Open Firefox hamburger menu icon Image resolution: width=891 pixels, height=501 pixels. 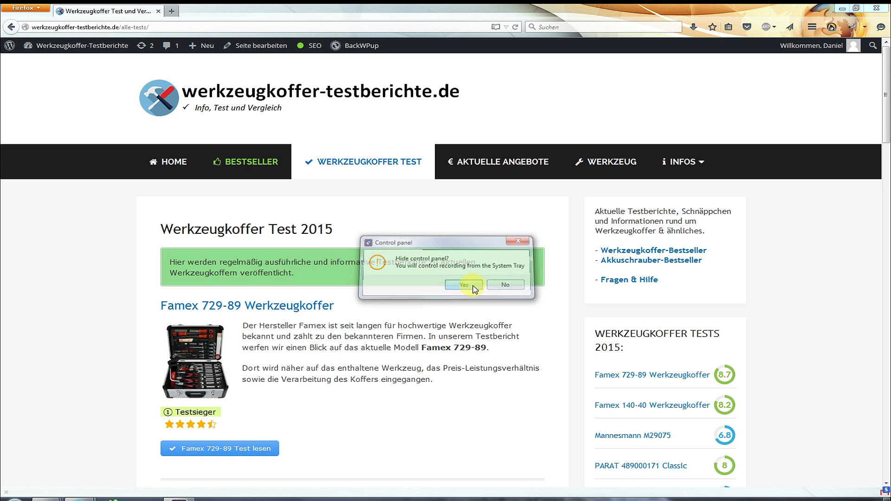point(812,27)
